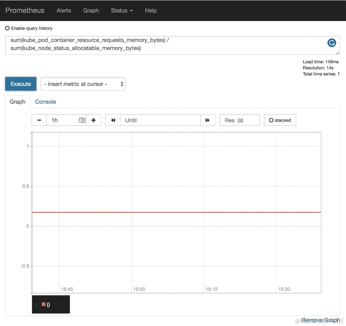Click the Prometheus brand link
Viewport: 346px width, 326px height.
(25, 11)
